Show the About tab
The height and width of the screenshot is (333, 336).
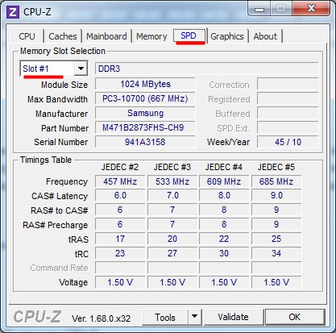[x=265, y=36]
